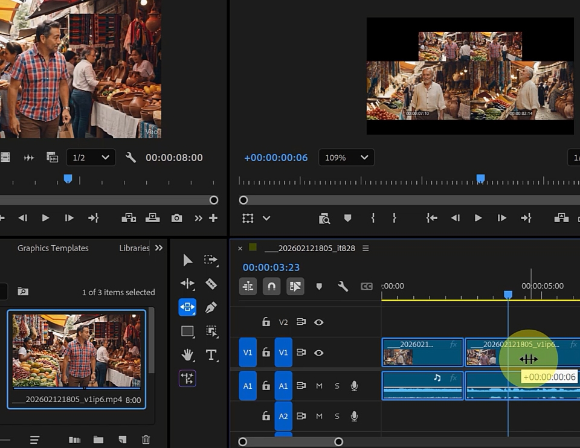Toggle lock on the V2 track
580x448 pixels.
click(266, 322)
